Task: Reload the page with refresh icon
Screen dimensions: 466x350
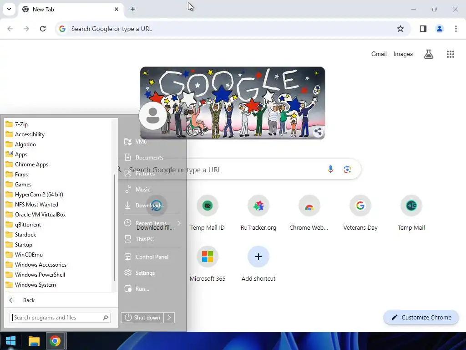Action: pyautogui.click(x=43, y=29)
